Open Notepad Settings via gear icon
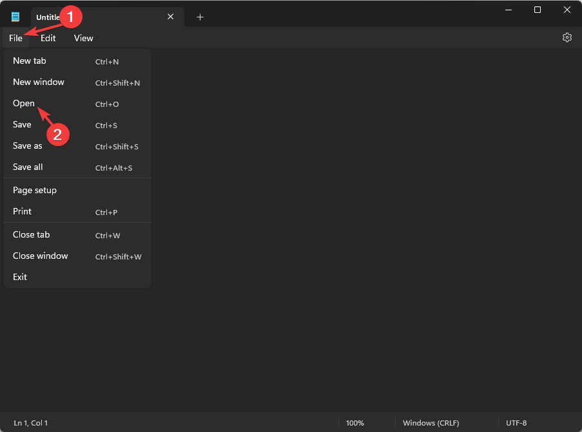The width and height of the screenshot is (582, 432). tap(567, 37)
